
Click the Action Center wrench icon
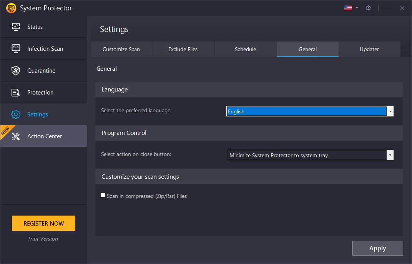17,136
